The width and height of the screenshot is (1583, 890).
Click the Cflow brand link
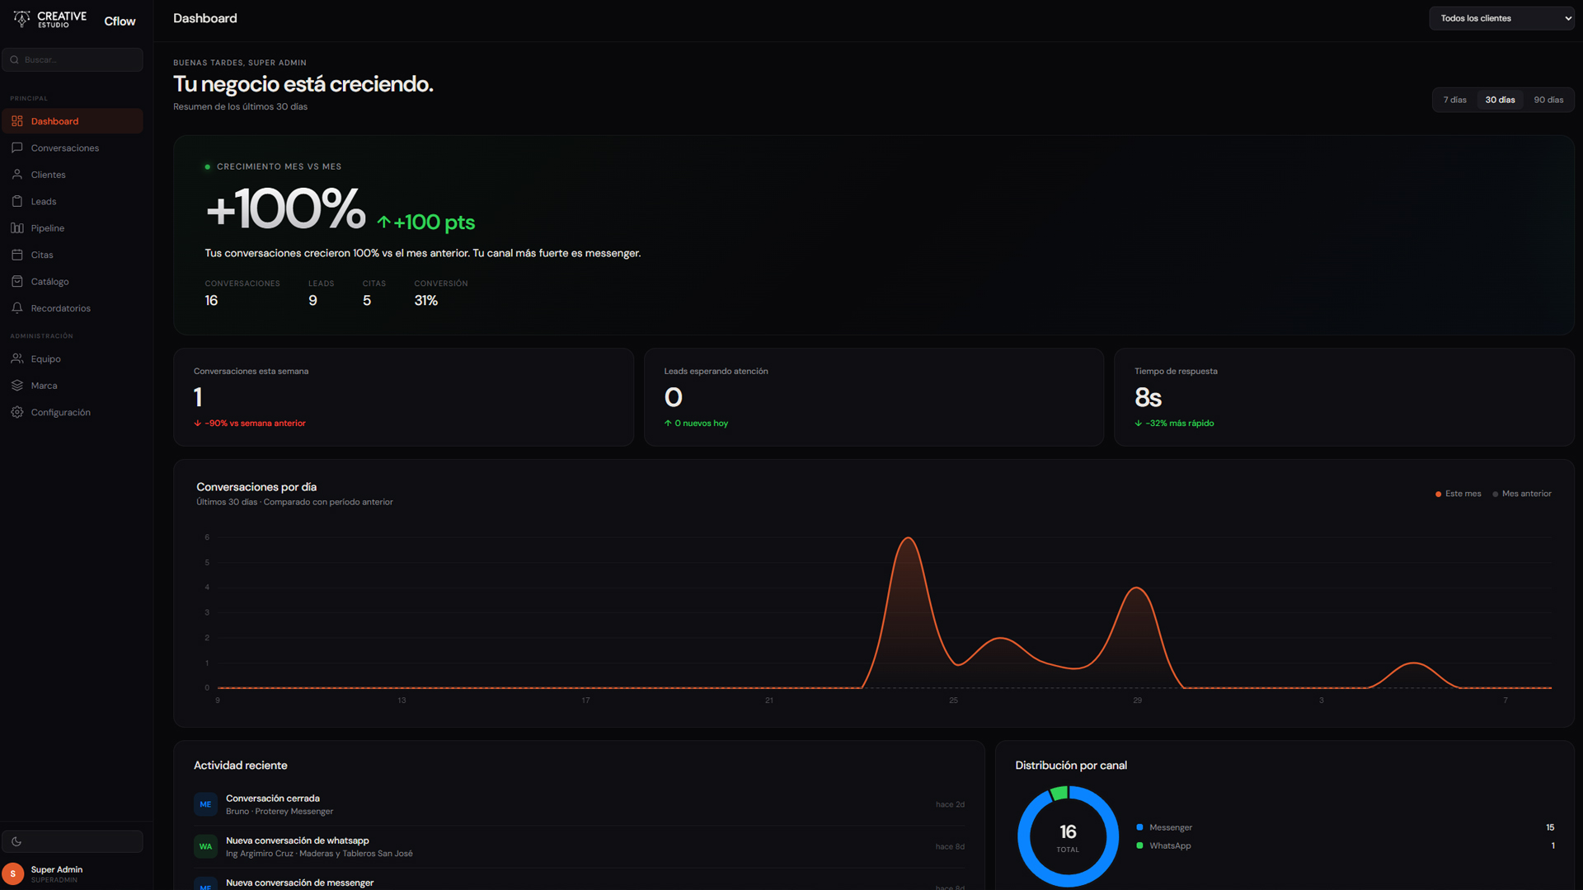(x=120, y=21)
